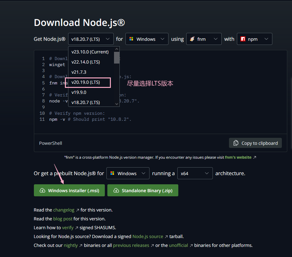Click the version list scroll-down arrow

point(117,104)
